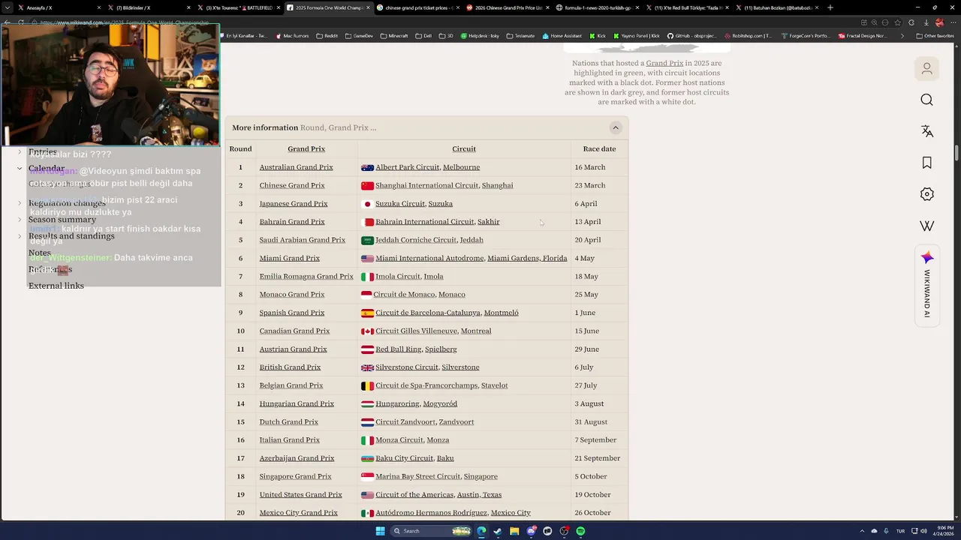Open Steam from the taskbar
This screenshot has width=961, height=540.
tap(498, 531)
